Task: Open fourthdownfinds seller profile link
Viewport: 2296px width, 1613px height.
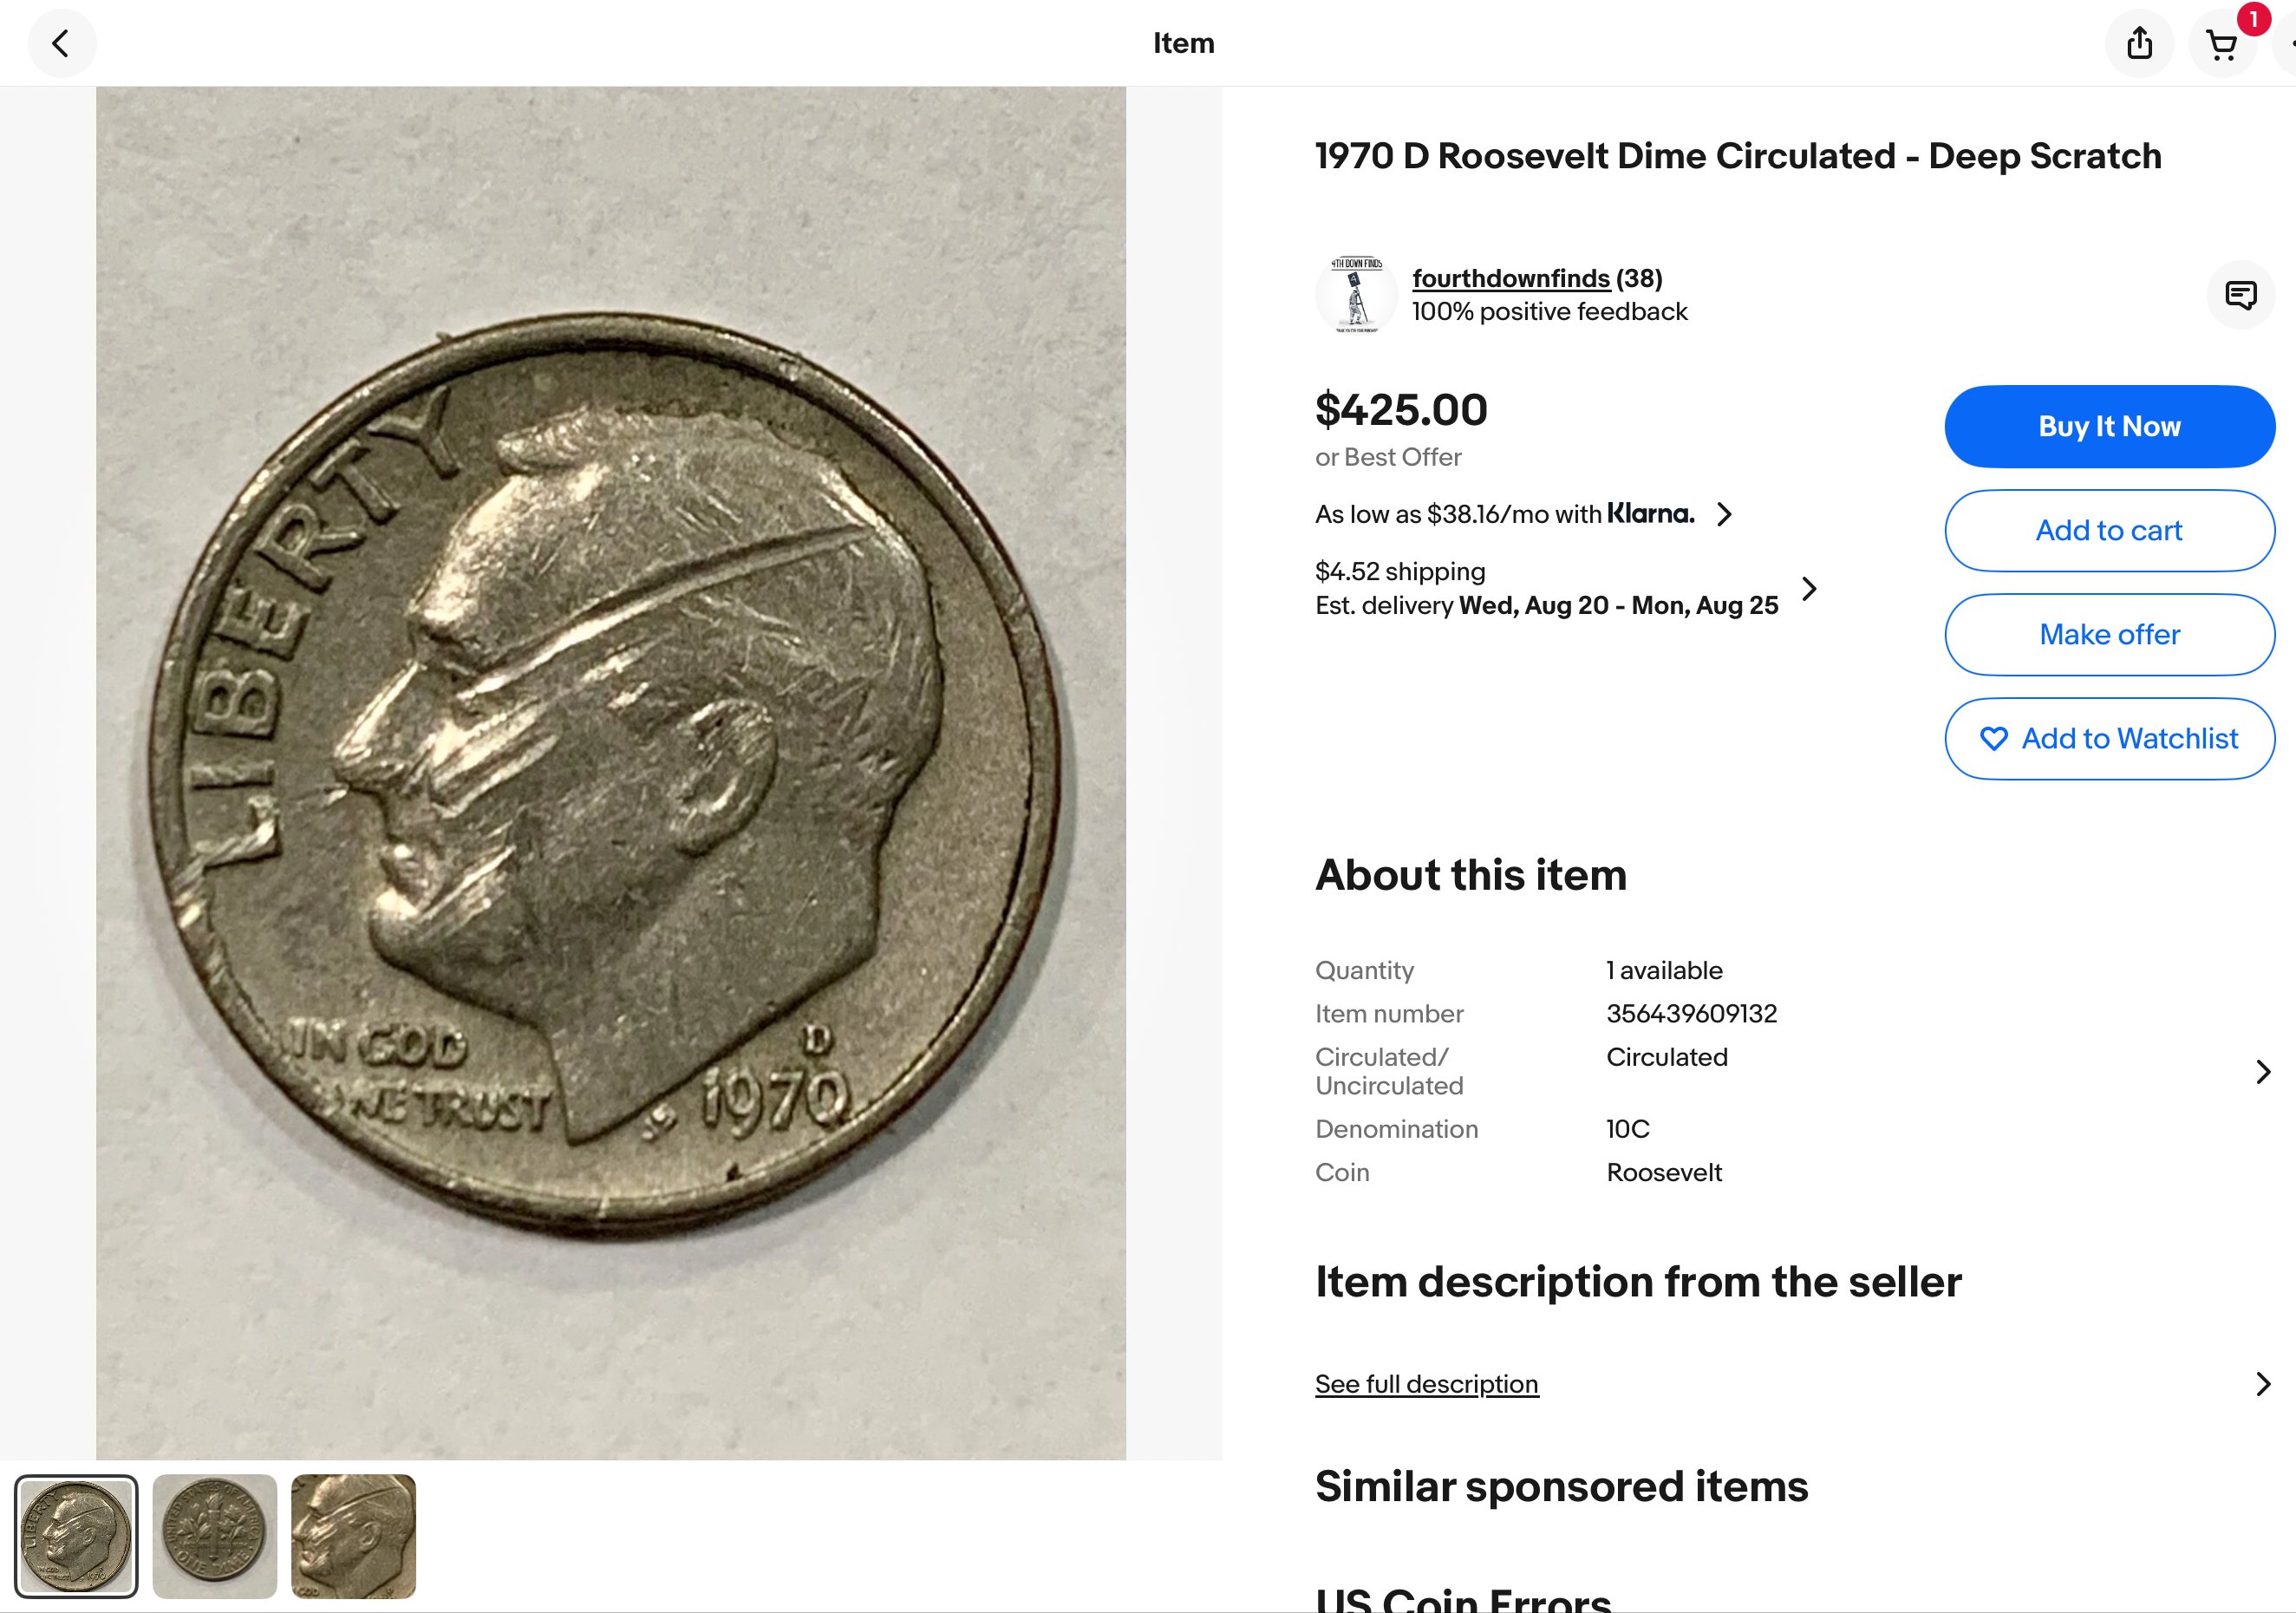Action: coord(1510,279)
